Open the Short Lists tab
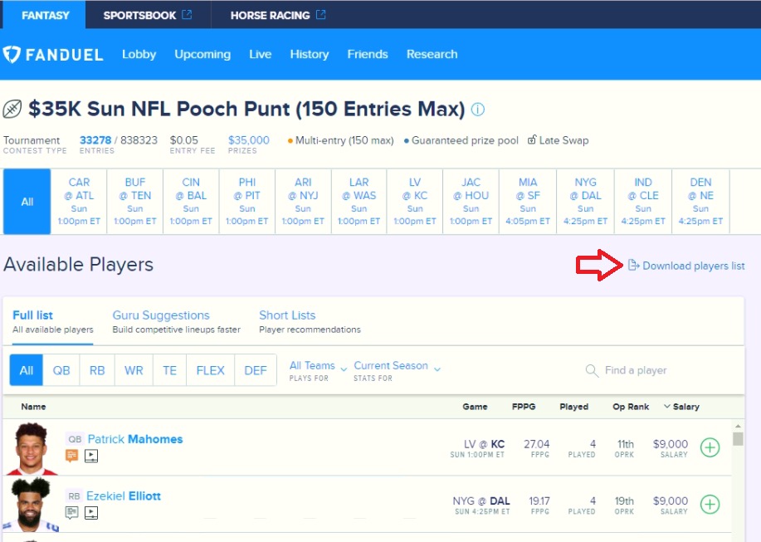Image resolution: width=761 pixels, height=542 pixels. (x=310, y=322)
